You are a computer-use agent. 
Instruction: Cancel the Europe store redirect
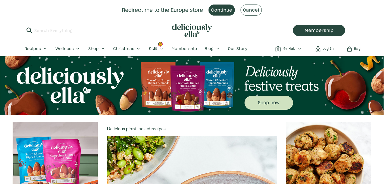pos(251,10)
